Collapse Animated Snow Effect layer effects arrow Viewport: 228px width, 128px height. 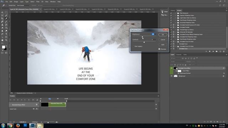click(226, 68)
